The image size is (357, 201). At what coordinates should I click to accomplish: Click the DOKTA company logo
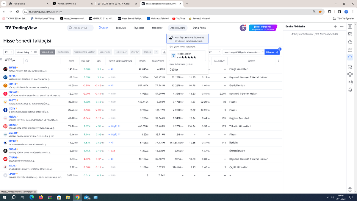(x=5, y=85)
